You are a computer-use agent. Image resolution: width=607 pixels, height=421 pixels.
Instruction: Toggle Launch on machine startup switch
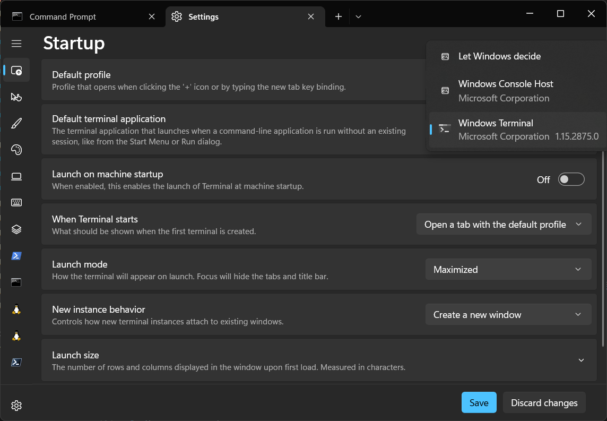click(x=571, y=179)
